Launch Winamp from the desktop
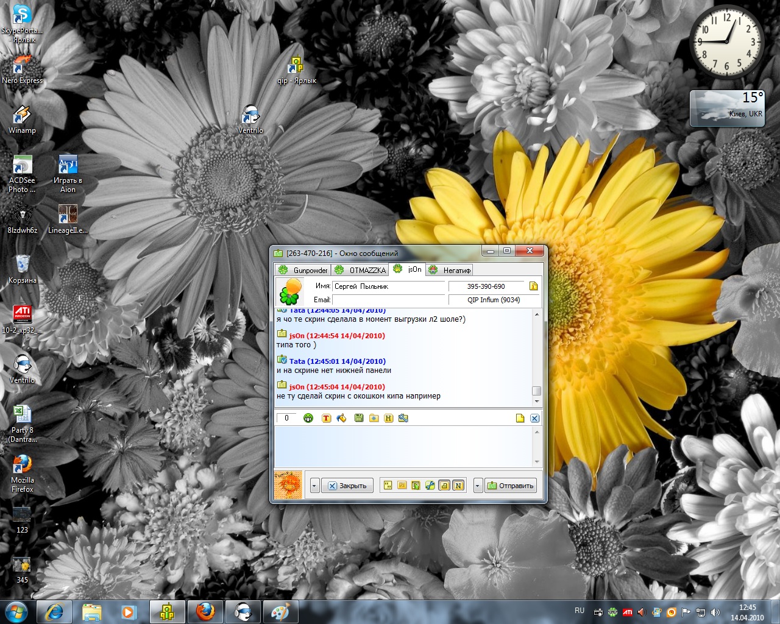Screen dimensions: 780x624 [x=22, y=119]
